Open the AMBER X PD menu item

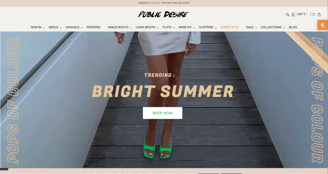pyautogui.click(x=230, y=27)
